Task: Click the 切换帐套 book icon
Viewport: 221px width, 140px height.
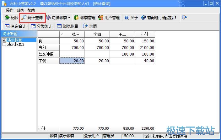Action: coord(48,18)
